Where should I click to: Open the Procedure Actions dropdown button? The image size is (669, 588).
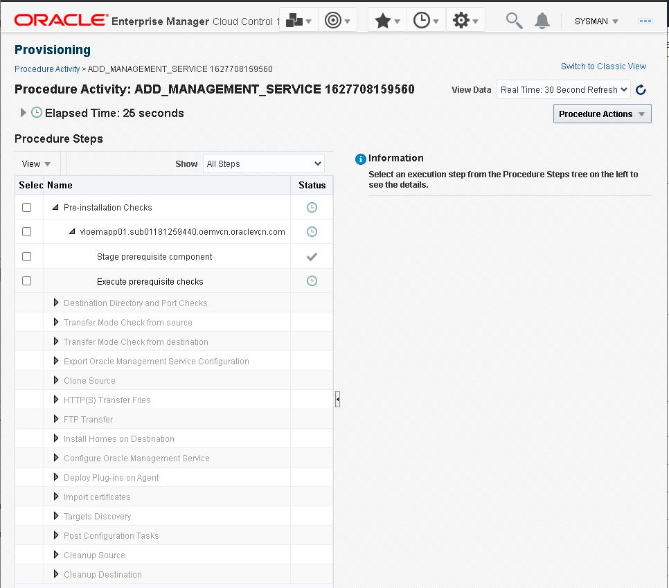(601, 113)
